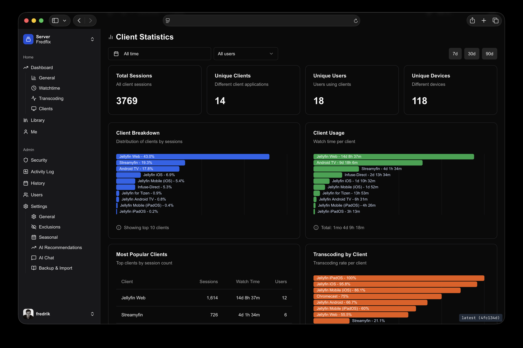Open General under Dashboard
This screenshot has width=523, height=348.
coord(47,78)
